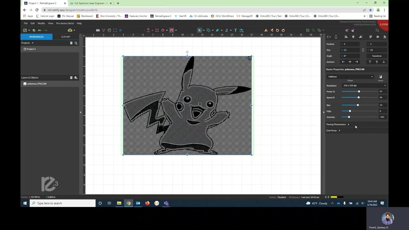The width and height of the screenshot is (409, 230).
Task: Click the camera capture icon
Action: (98, 30)
